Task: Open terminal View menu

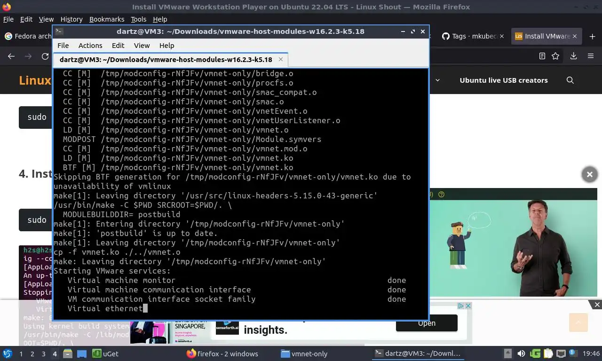Action: pyautogui.click(x=142, y=46)
